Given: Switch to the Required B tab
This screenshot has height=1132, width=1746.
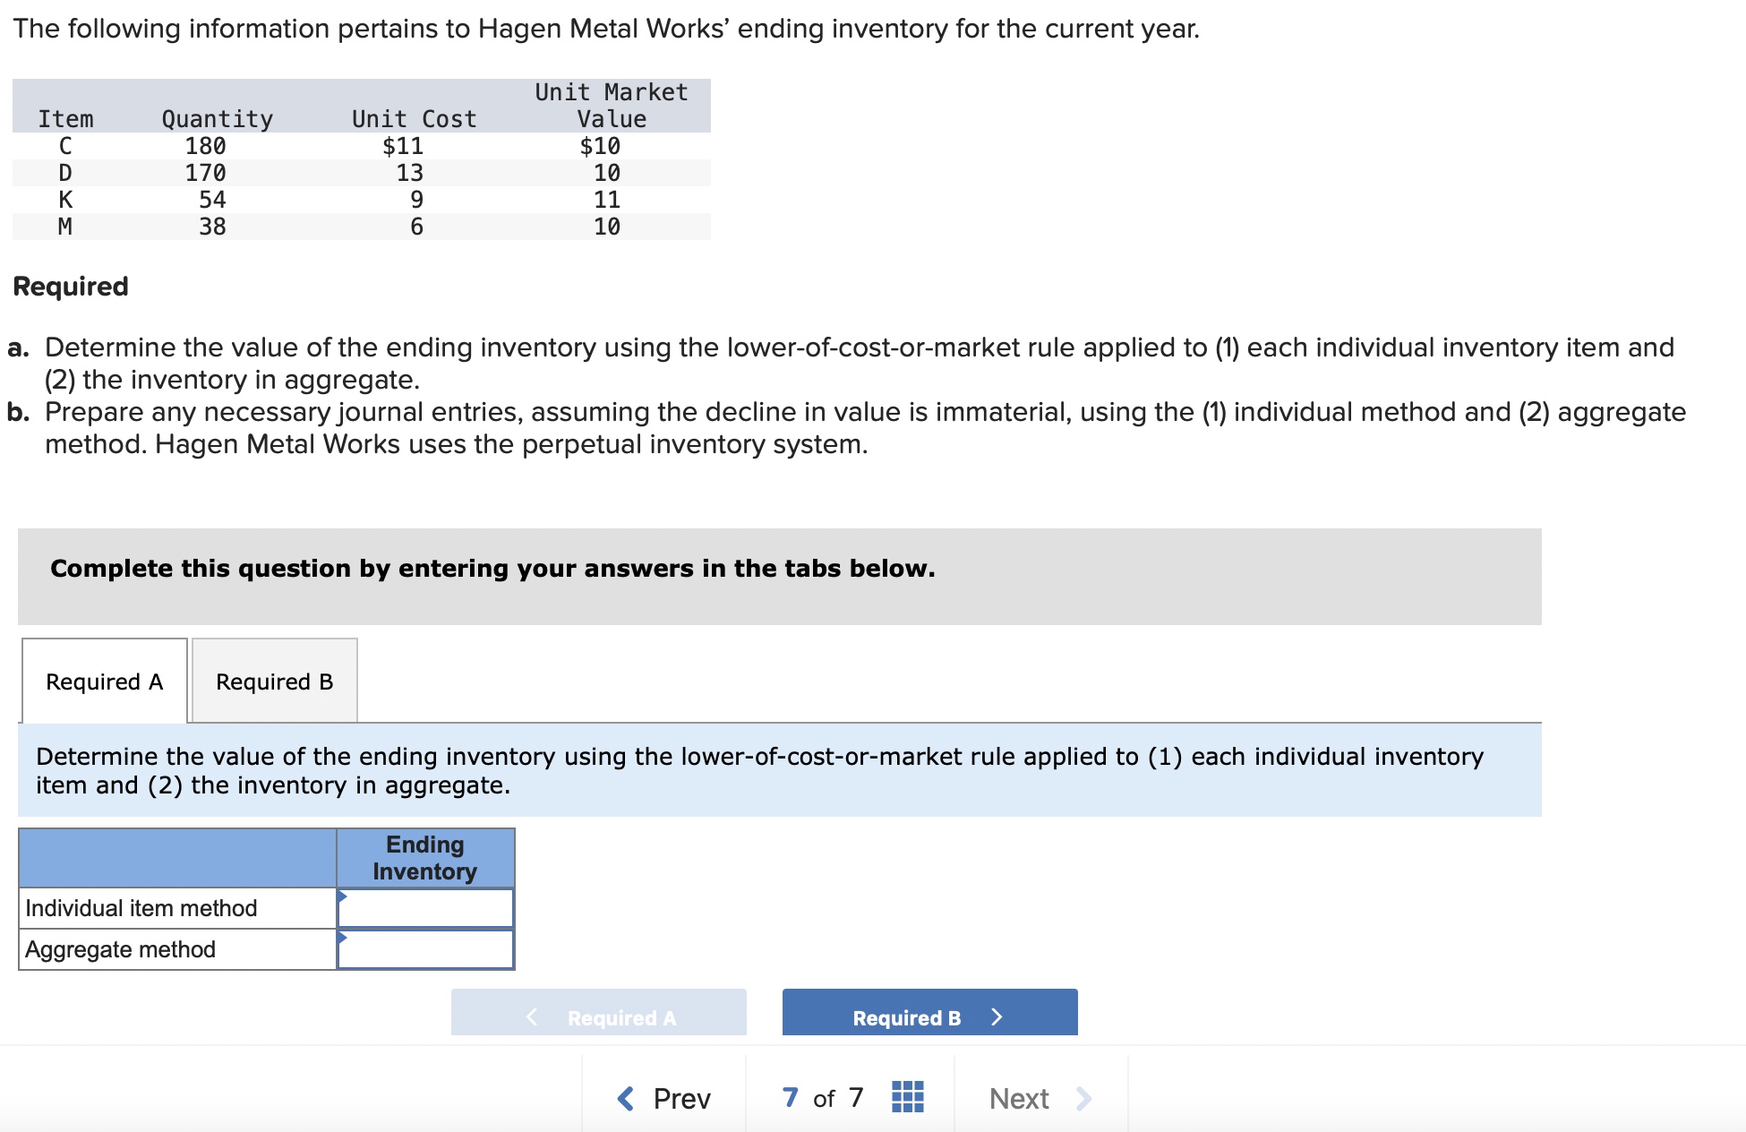Looking at the screenshot, I should coord(273,682).
